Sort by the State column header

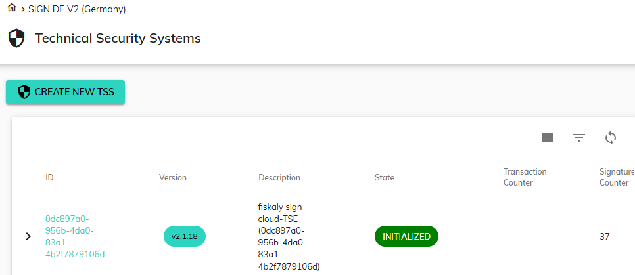tap(385, 177)
